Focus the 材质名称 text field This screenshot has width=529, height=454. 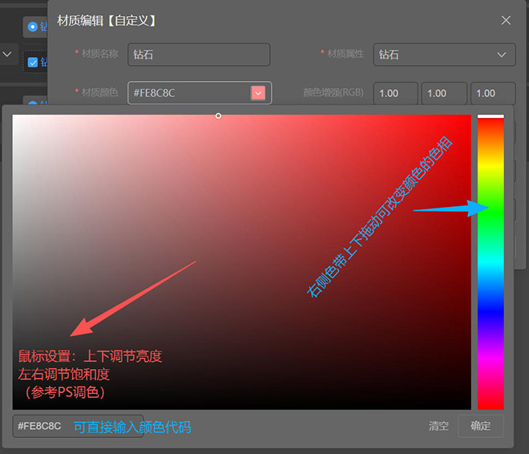(x=199, y=55)
